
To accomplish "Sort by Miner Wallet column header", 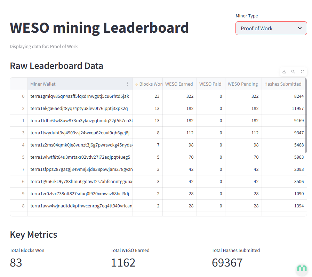I will [80, 84].
